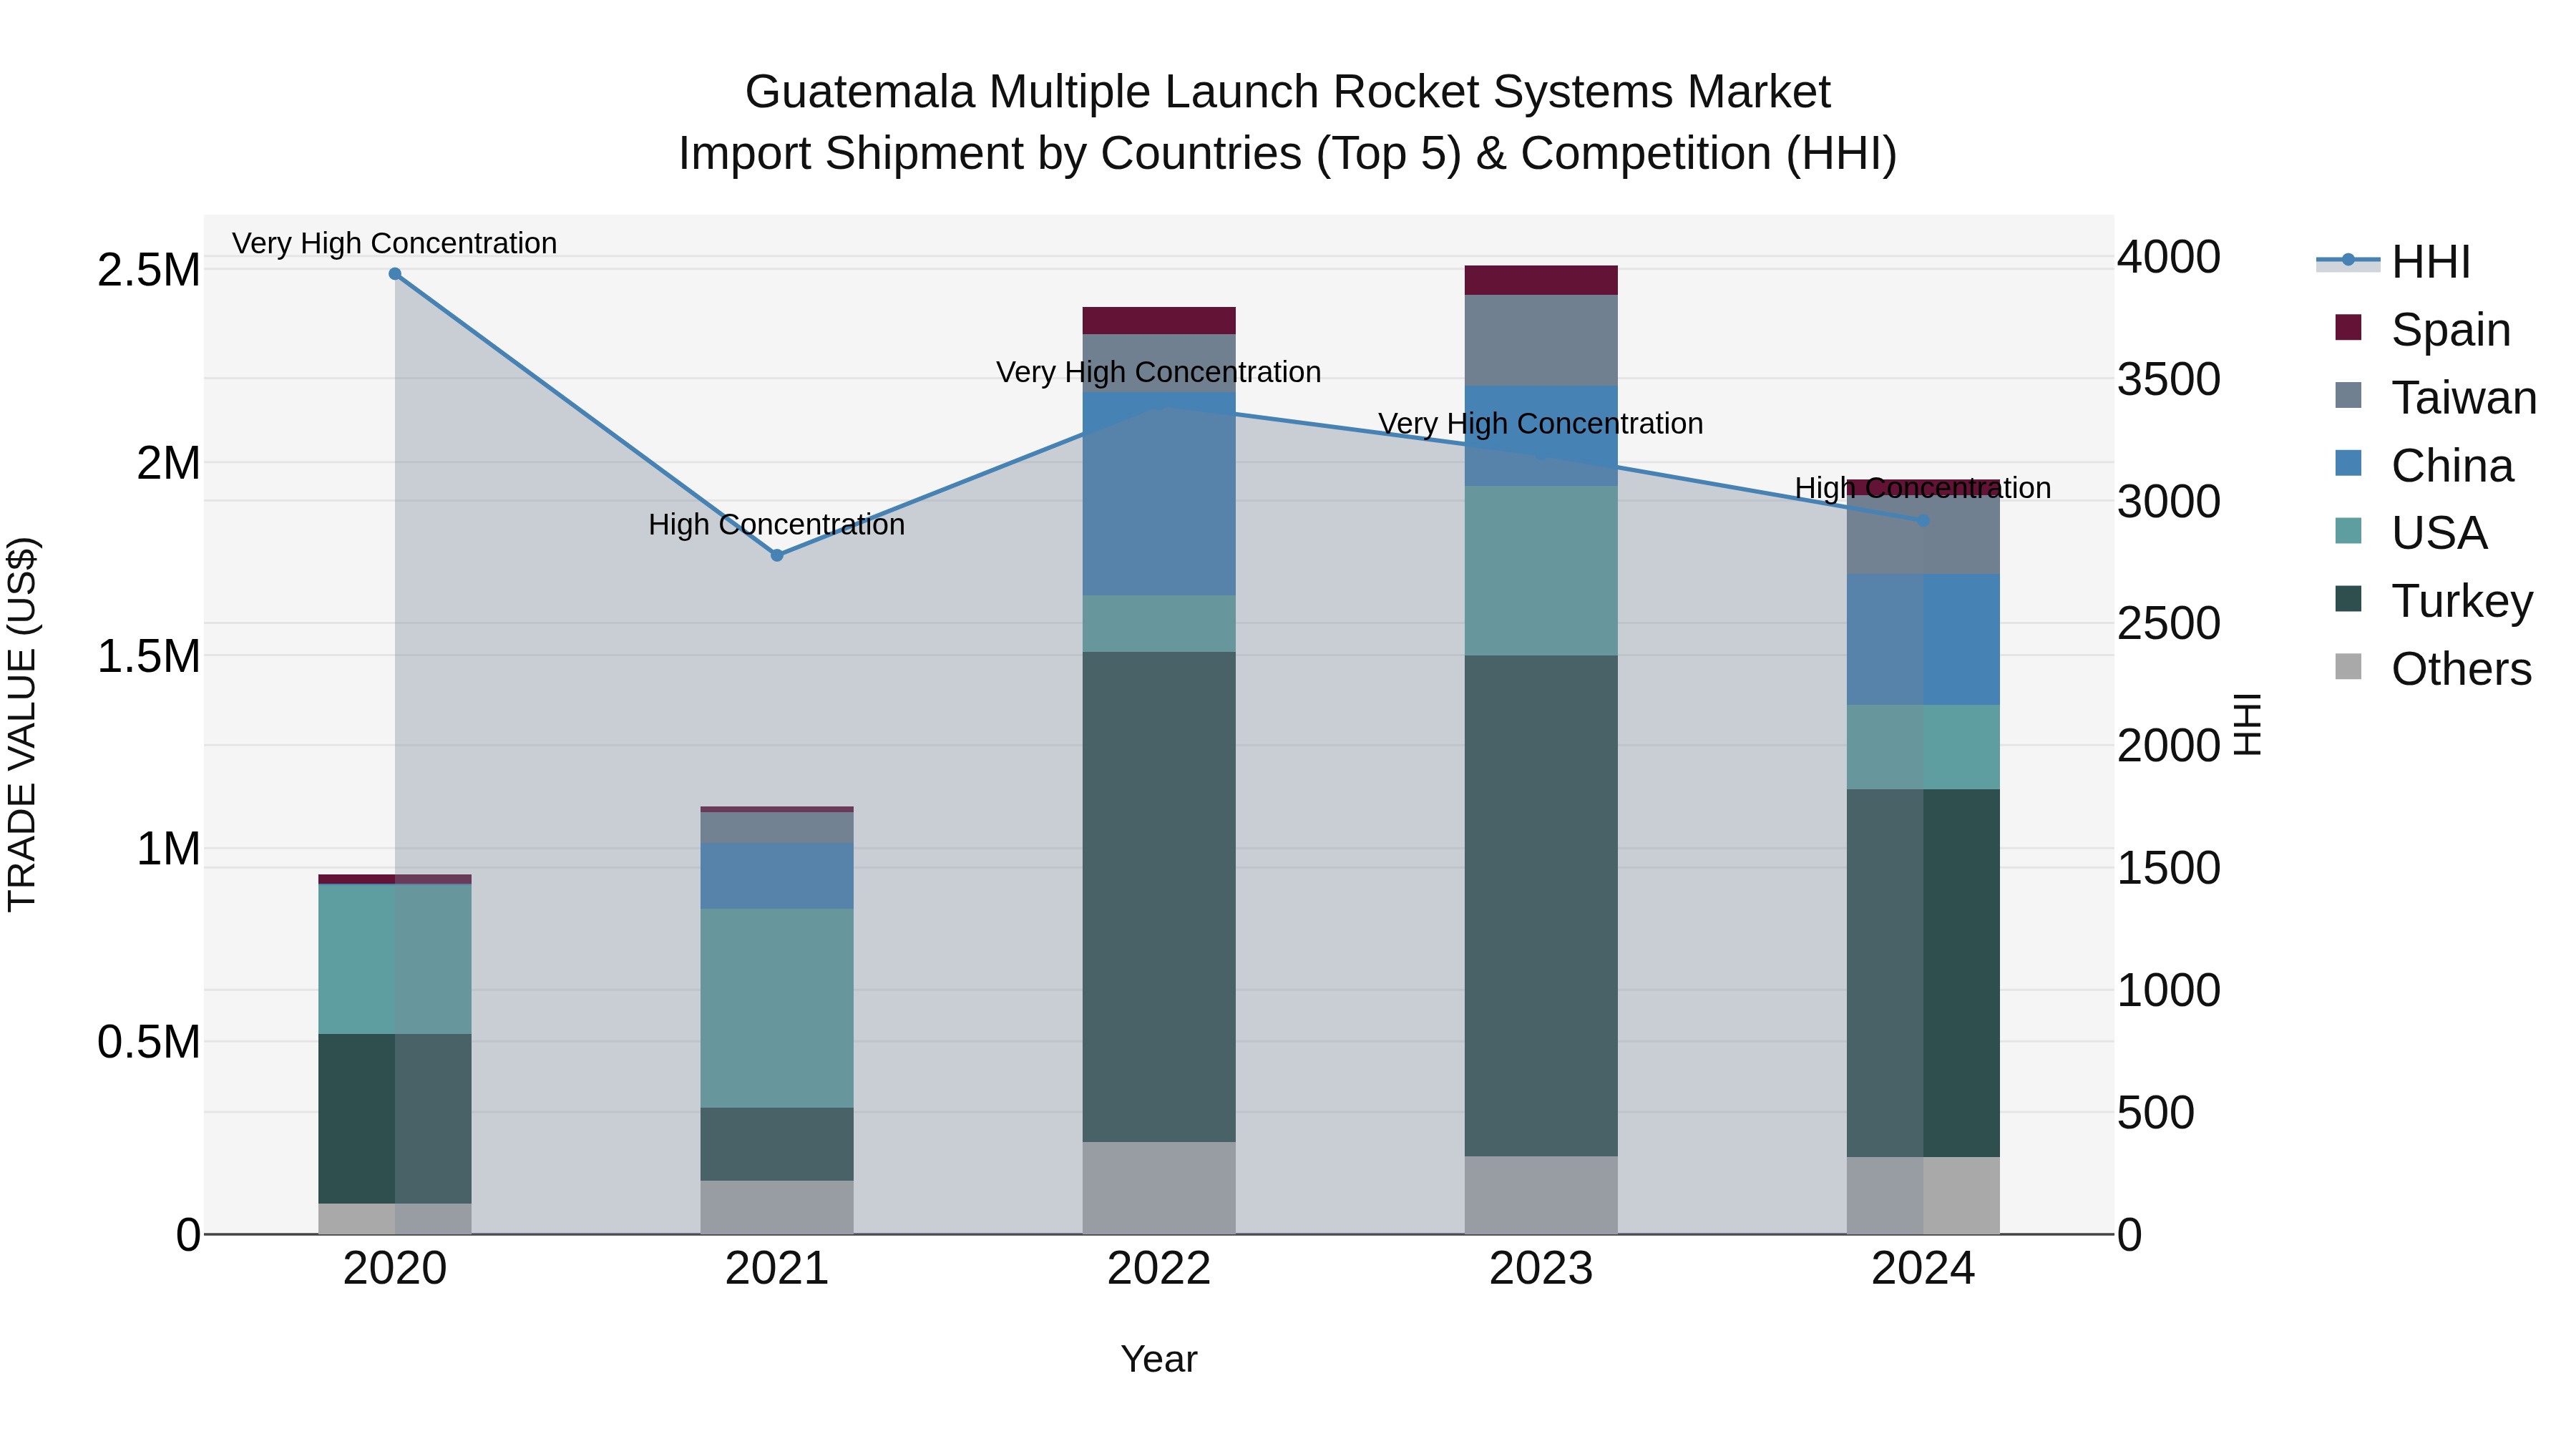Click the Taiwan gray-blue legend swatch
Image resolution: width=2576 pixels, height=1449 pixels.
coord(2348,395)
